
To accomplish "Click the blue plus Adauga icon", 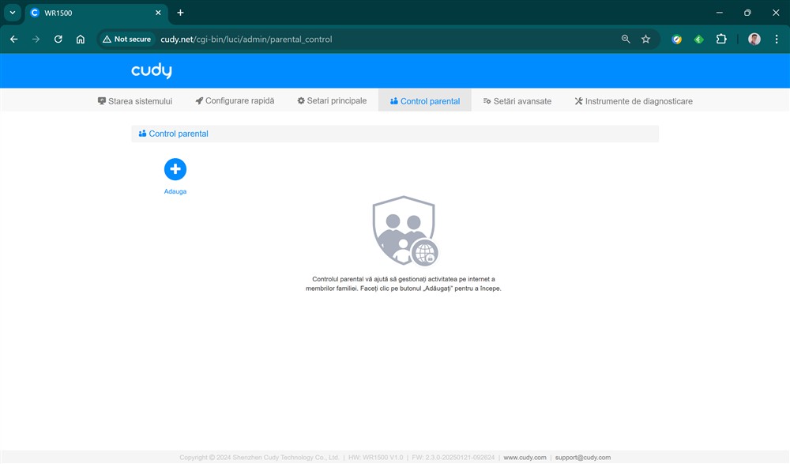I will [175, 169].
